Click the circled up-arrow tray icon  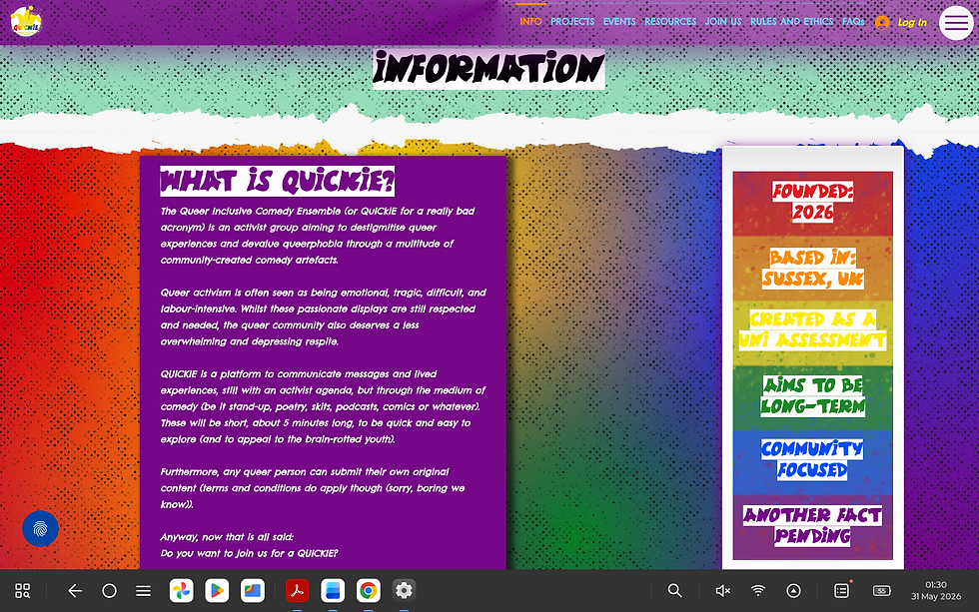pos(793,591)
